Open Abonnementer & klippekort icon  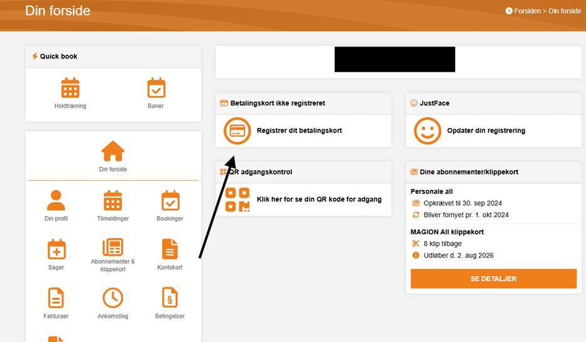(x=113, y=247)
